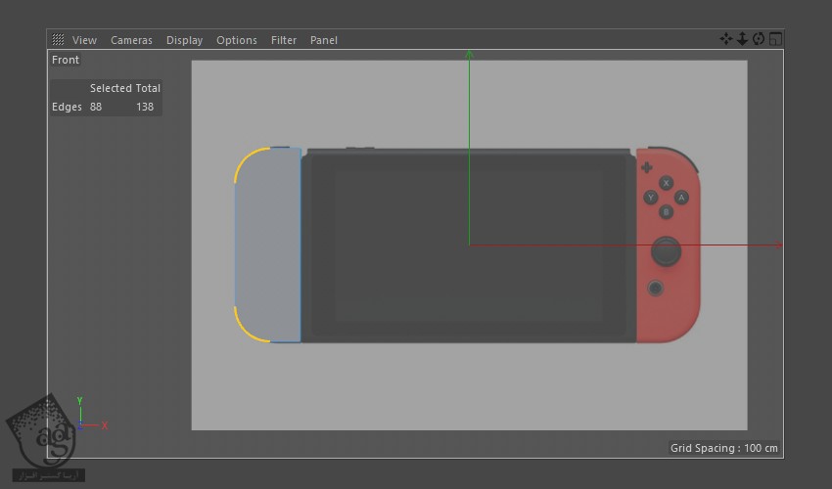Open the Cameras menu
This screenshot has height=489, width=832.
[131, 40]
